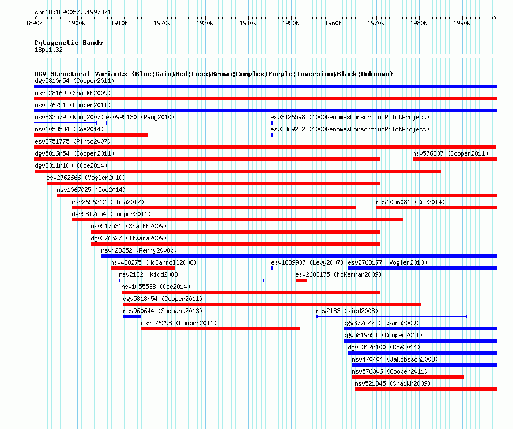Open dgv5817n54 (Cooper2011) variant

(112, 214)
